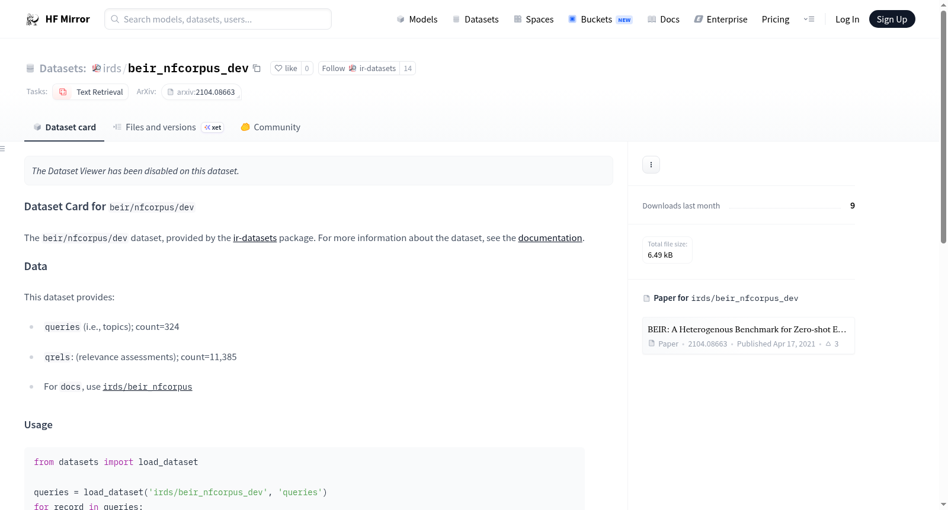Click the Data heading
Image resolution: width=948 pixels, height=510 pixels.
coord(36,267)
